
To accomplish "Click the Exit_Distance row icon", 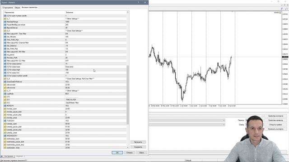I will click(5, 46).
